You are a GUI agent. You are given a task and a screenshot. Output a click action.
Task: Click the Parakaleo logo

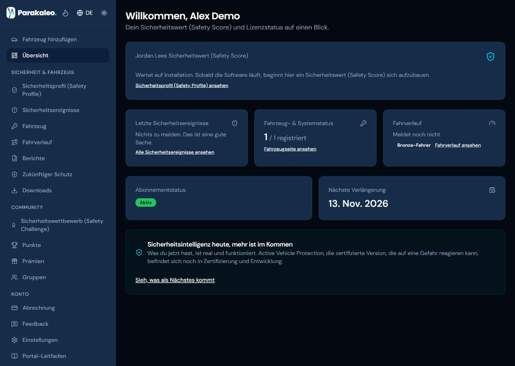point(31,13)
